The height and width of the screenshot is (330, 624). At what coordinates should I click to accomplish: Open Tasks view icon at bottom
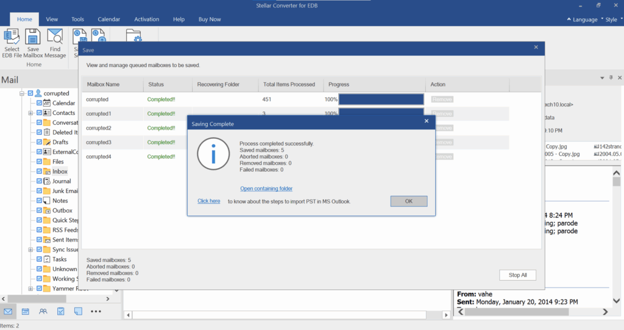(60, 311)
